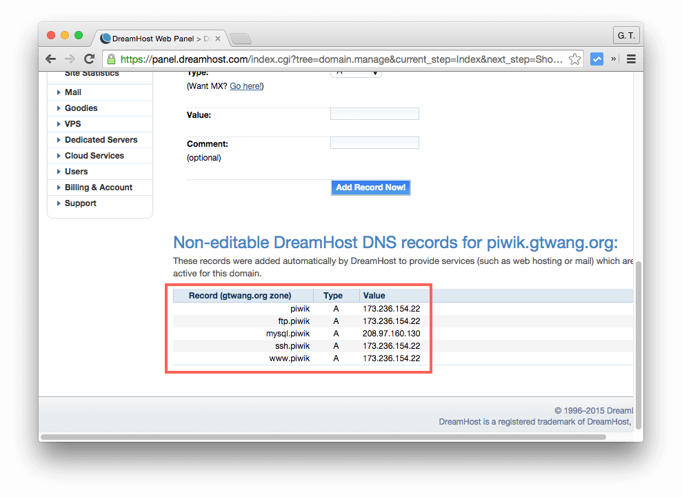
Task: Click the browser forward arrow
Action: tap(70, 59)
